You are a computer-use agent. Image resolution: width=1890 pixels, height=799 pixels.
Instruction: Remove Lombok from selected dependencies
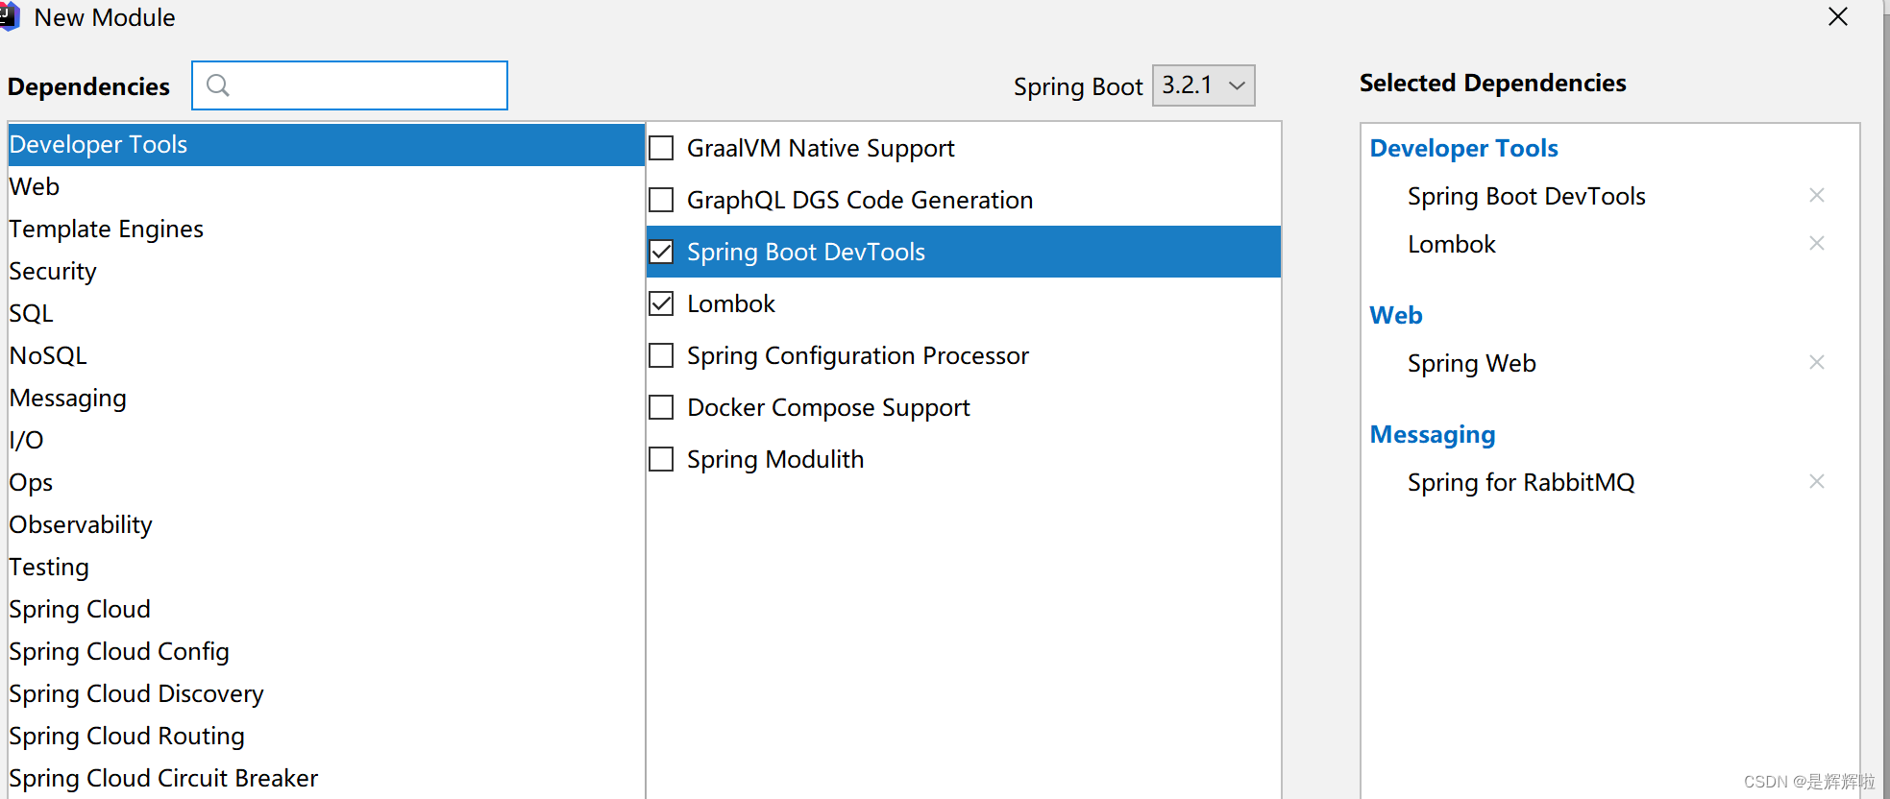coord(1816,243)
